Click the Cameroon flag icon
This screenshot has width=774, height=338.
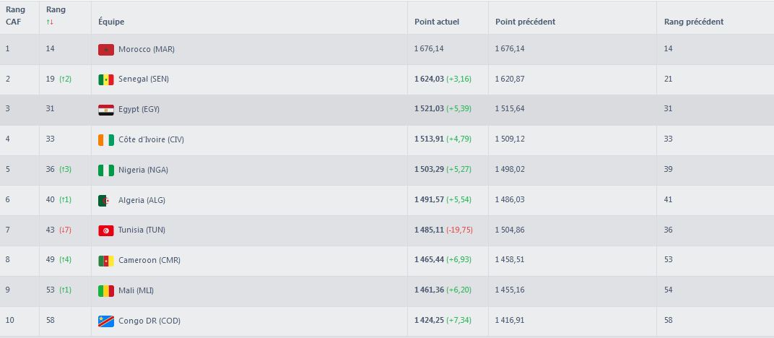[106, 261]
